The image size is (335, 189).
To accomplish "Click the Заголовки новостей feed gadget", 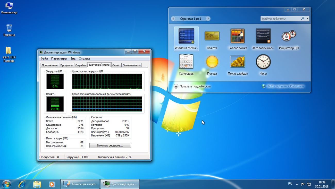I will (x=263, y=36).
